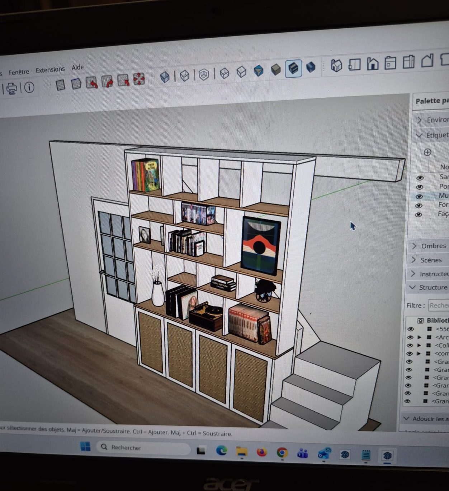Open Microsoft Teams from the taskbar
The height and width of the screenshot is (491, 449).
coord(302,454)
